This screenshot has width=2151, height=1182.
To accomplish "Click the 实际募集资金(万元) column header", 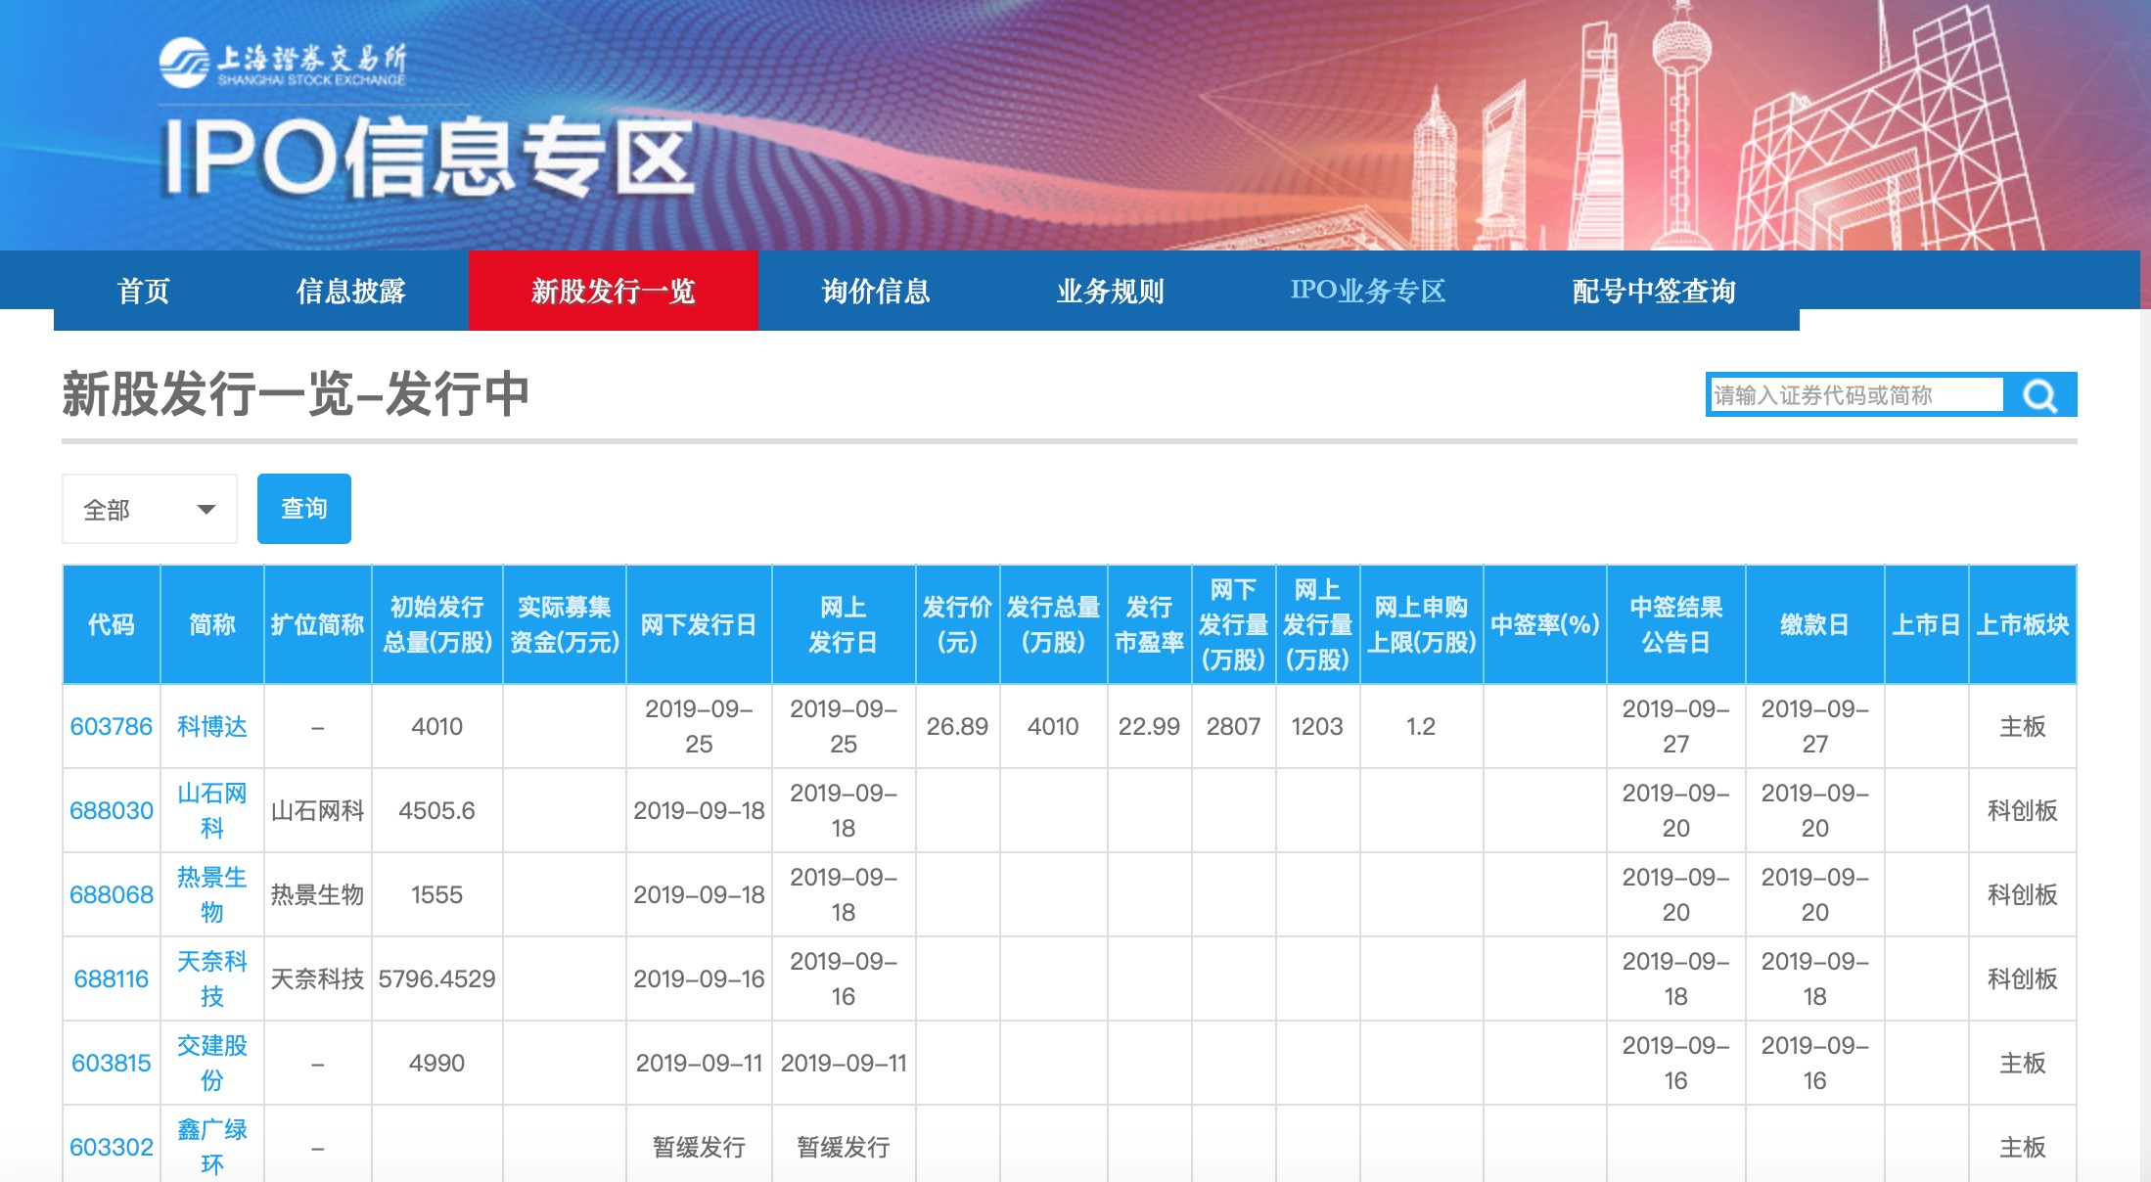I will [x=564, y=624].
